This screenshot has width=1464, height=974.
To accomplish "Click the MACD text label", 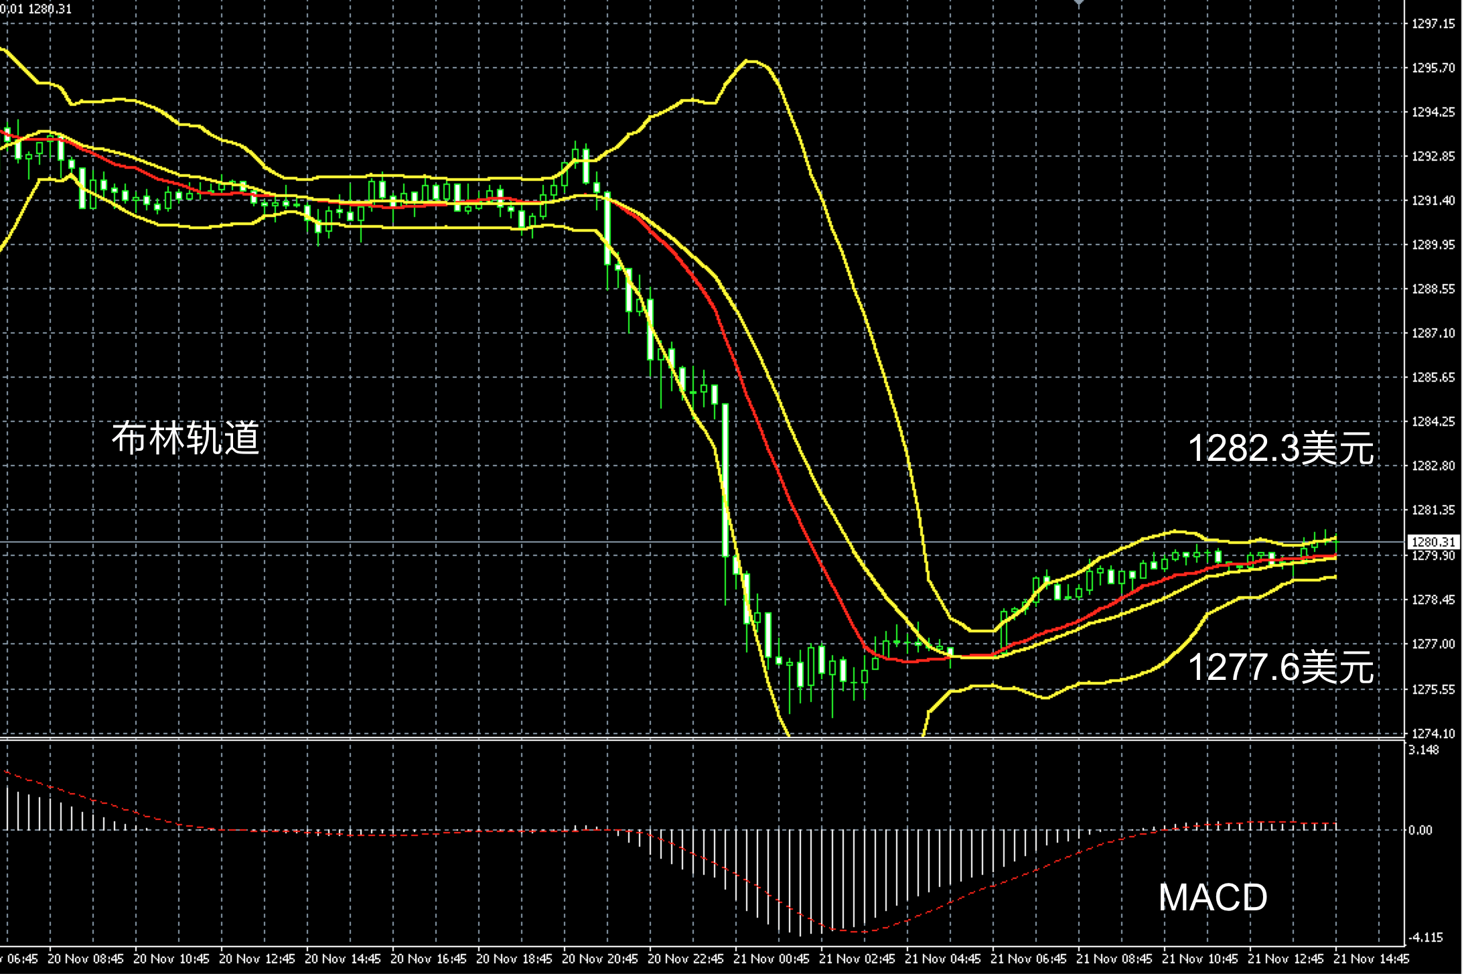I will (1213, 897).
